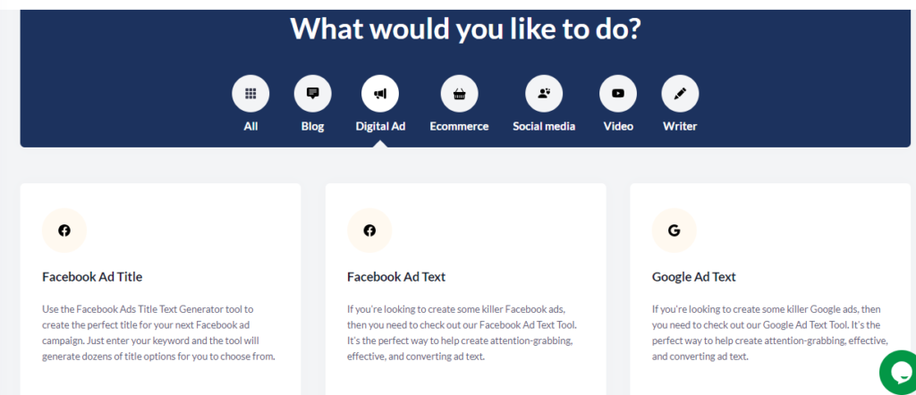
Task: Choose the Social media people icon
Action: [x=544, y=93]
